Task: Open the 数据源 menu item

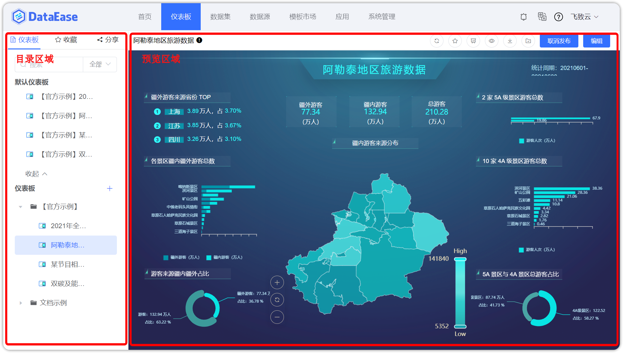Action: [260, 17]
